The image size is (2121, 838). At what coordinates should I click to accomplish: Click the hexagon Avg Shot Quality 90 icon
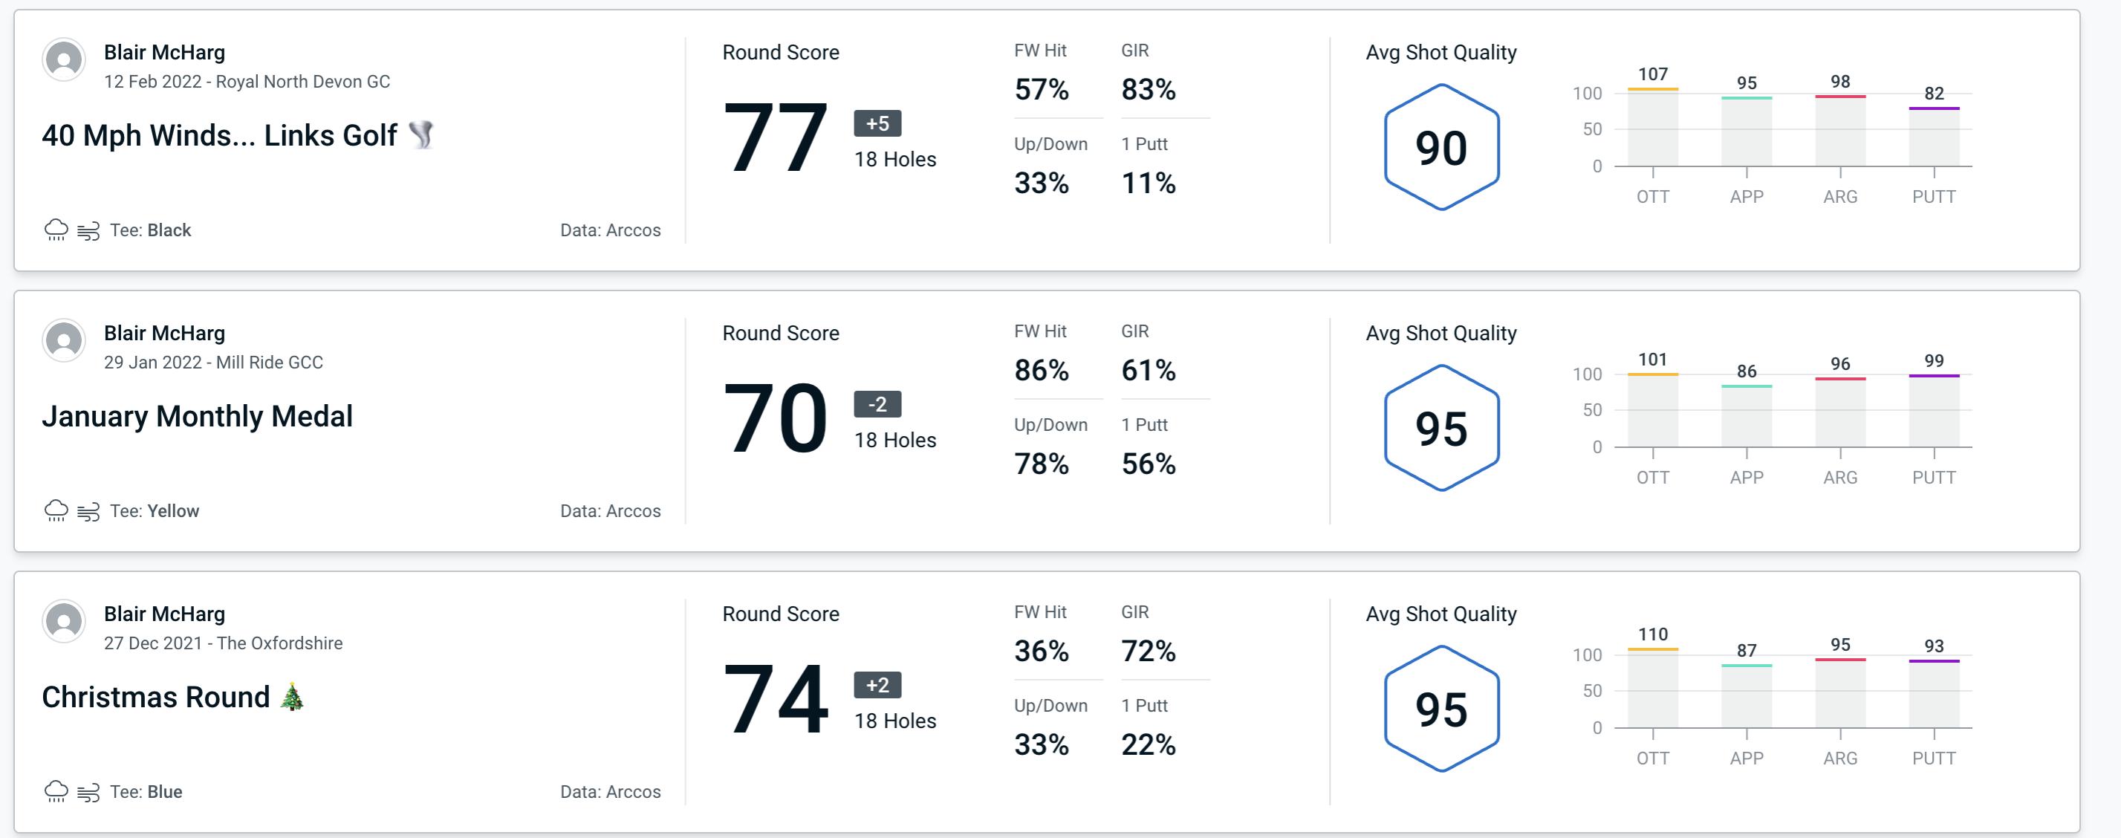[1438, 143]
